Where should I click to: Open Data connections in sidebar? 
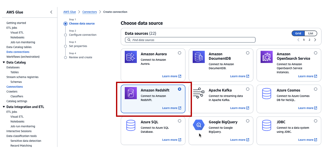[x=18, y=52]
